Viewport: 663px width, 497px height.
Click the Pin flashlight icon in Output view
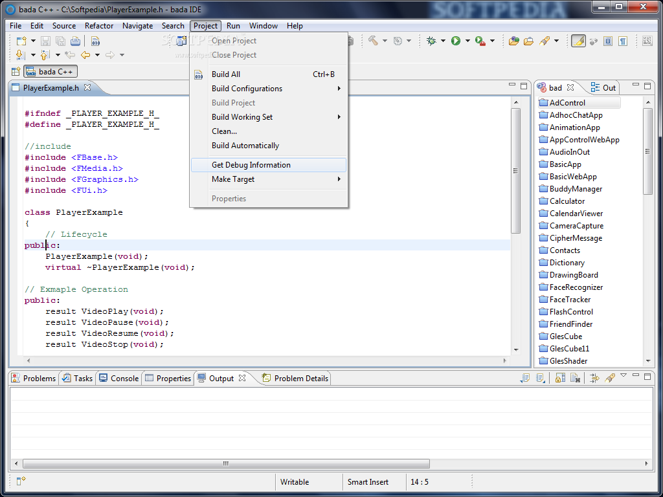click(609, 378)
